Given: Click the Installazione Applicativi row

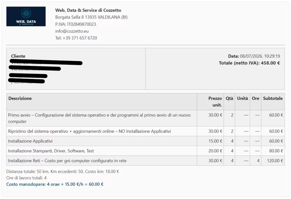Looking at the screenshot, I should click(145, 141).
